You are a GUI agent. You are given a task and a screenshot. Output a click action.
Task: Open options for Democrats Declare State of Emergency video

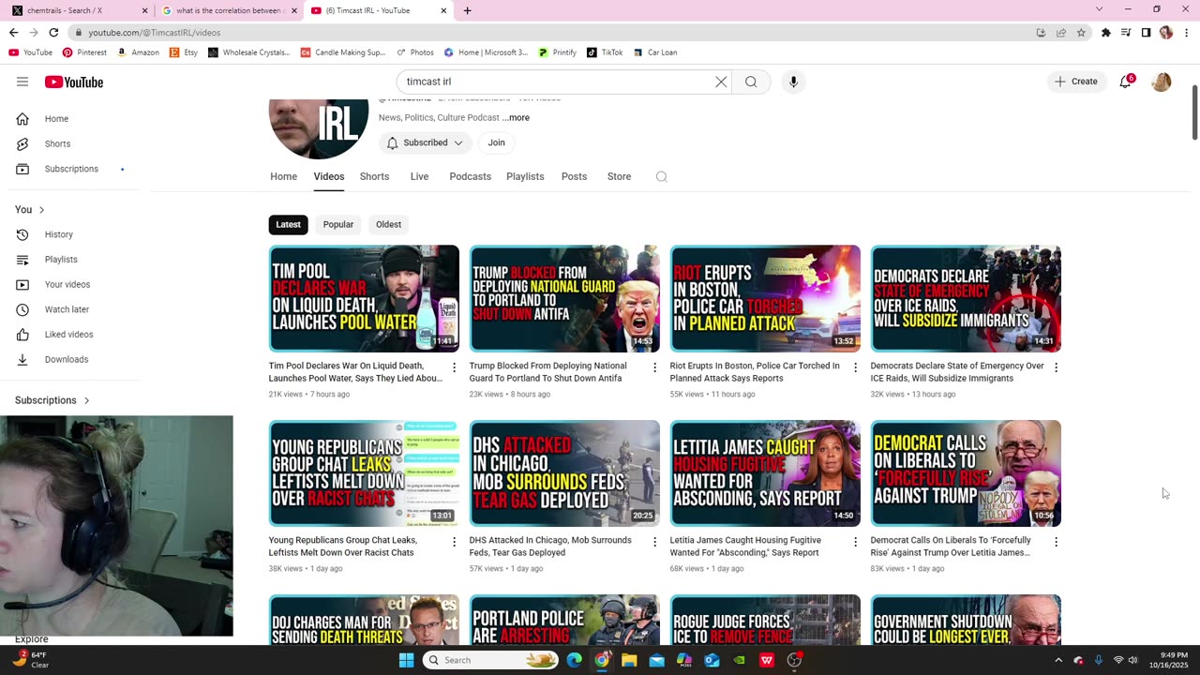[1056, 367]
